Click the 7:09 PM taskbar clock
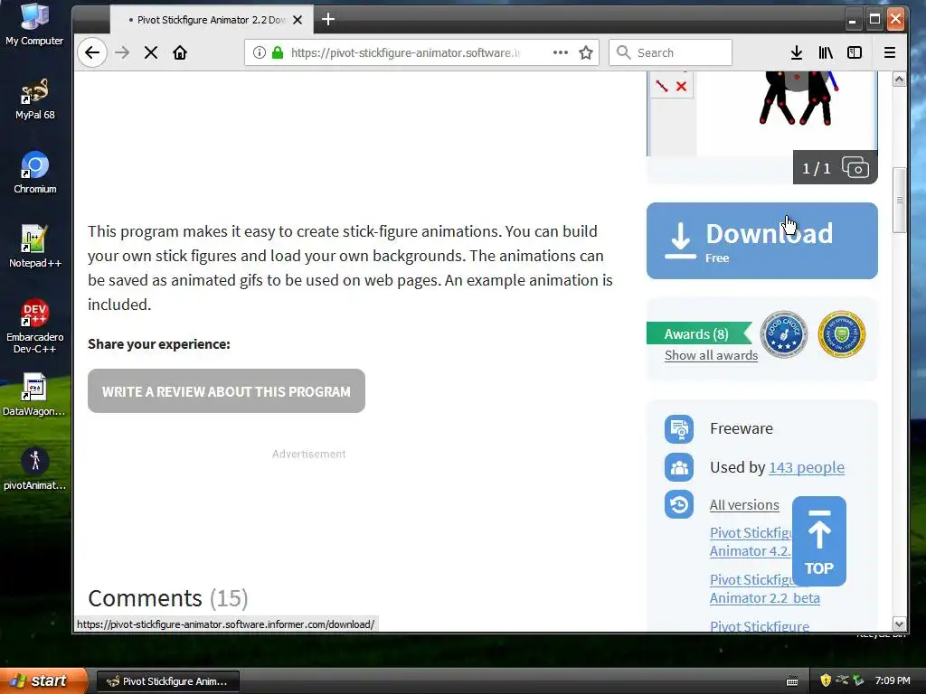This screenshot has height=694, width=926. [x=893, y=680]
